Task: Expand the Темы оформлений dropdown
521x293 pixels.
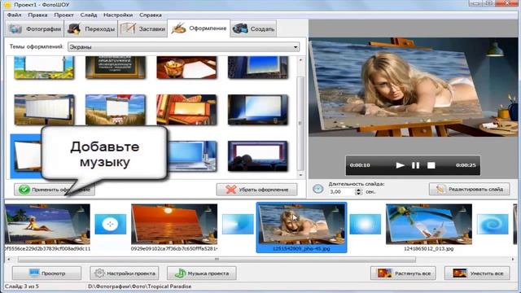Action: click(x=183, y=47)
